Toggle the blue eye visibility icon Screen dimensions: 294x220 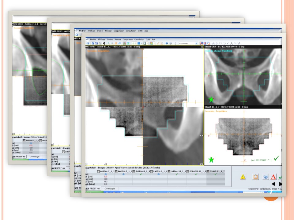pyautogui.click(x=265, y=177)
